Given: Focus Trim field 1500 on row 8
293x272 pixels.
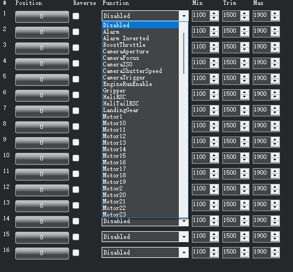Looking at the screenshot, I should 232,126.
